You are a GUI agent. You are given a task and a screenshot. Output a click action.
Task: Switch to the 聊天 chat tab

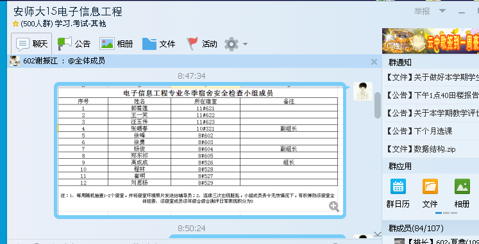tap(32, 44)
